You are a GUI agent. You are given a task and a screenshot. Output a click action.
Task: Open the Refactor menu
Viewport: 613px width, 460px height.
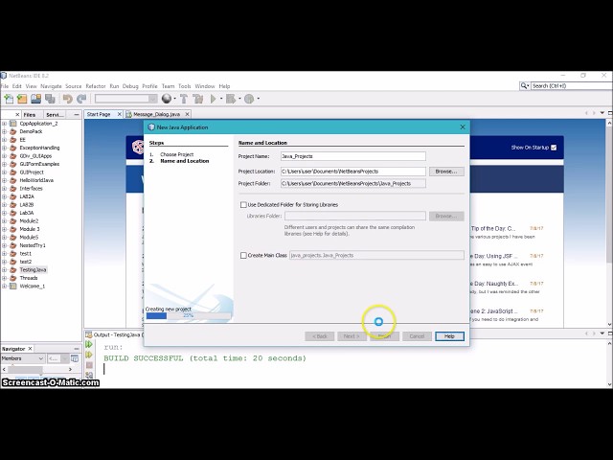point(96,86)
